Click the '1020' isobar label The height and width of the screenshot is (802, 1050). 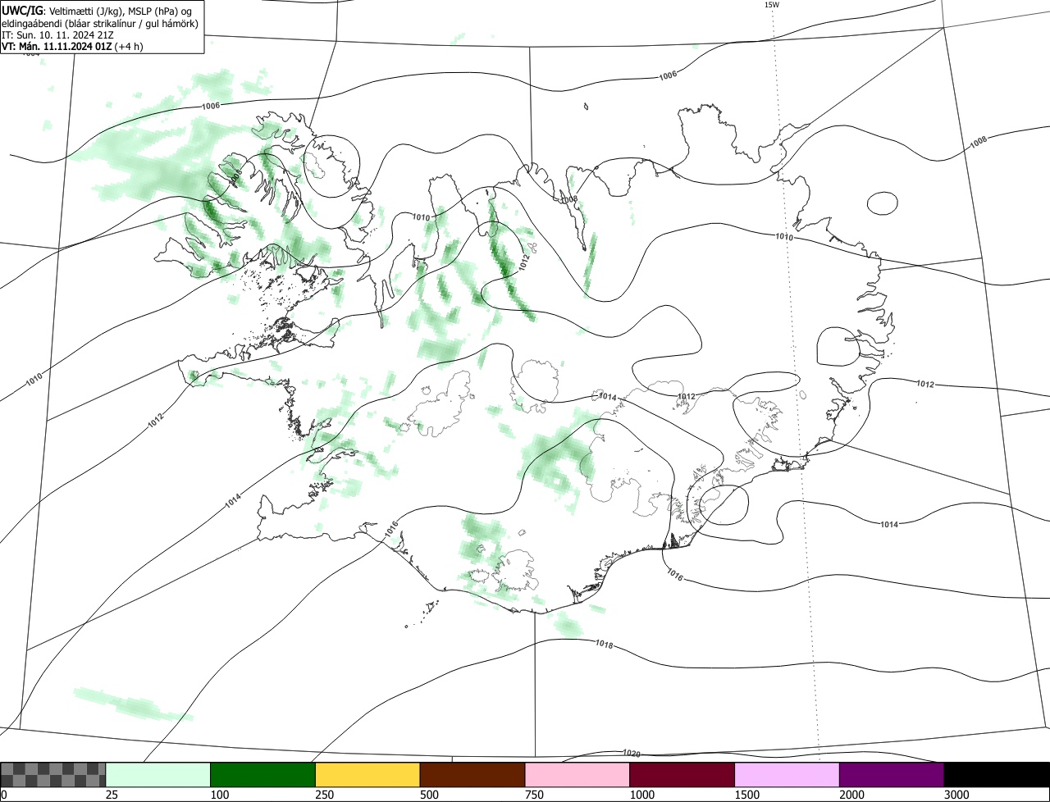coord(631,753)
